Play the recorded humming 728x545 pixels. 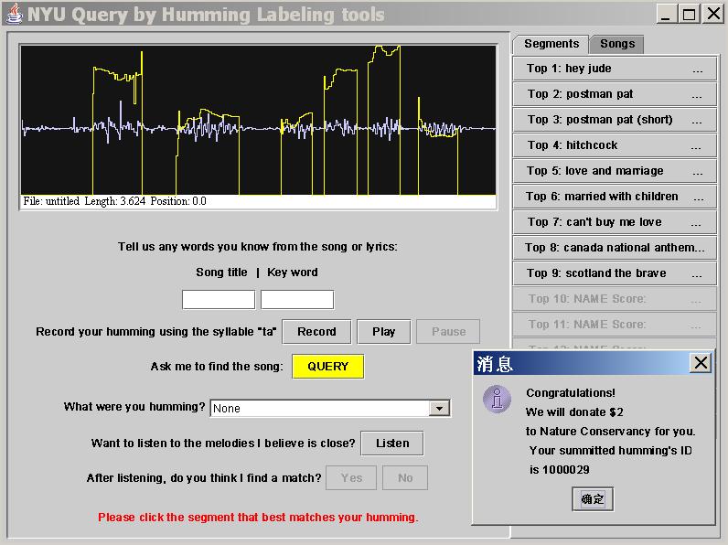(384, 332)
